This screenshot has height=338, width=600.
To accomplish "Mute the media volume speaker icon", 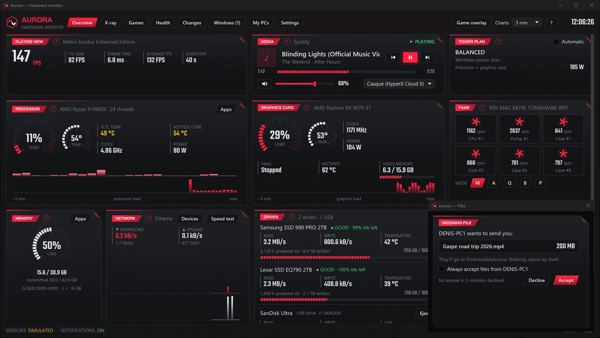I will pos(264,84).
